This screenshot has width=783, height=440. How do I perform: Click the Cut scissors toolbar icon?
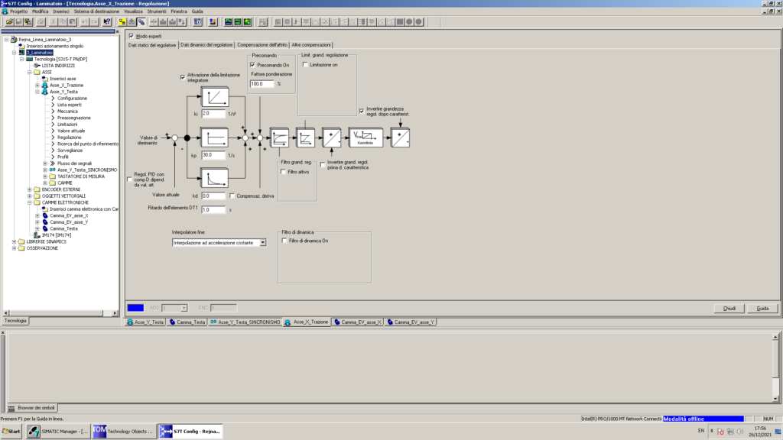click(53, 22)
